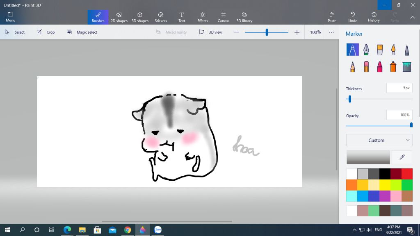Viewport: 420px width, 236px height.
Task: Click the current color preview bar
Action: [368, 157]
